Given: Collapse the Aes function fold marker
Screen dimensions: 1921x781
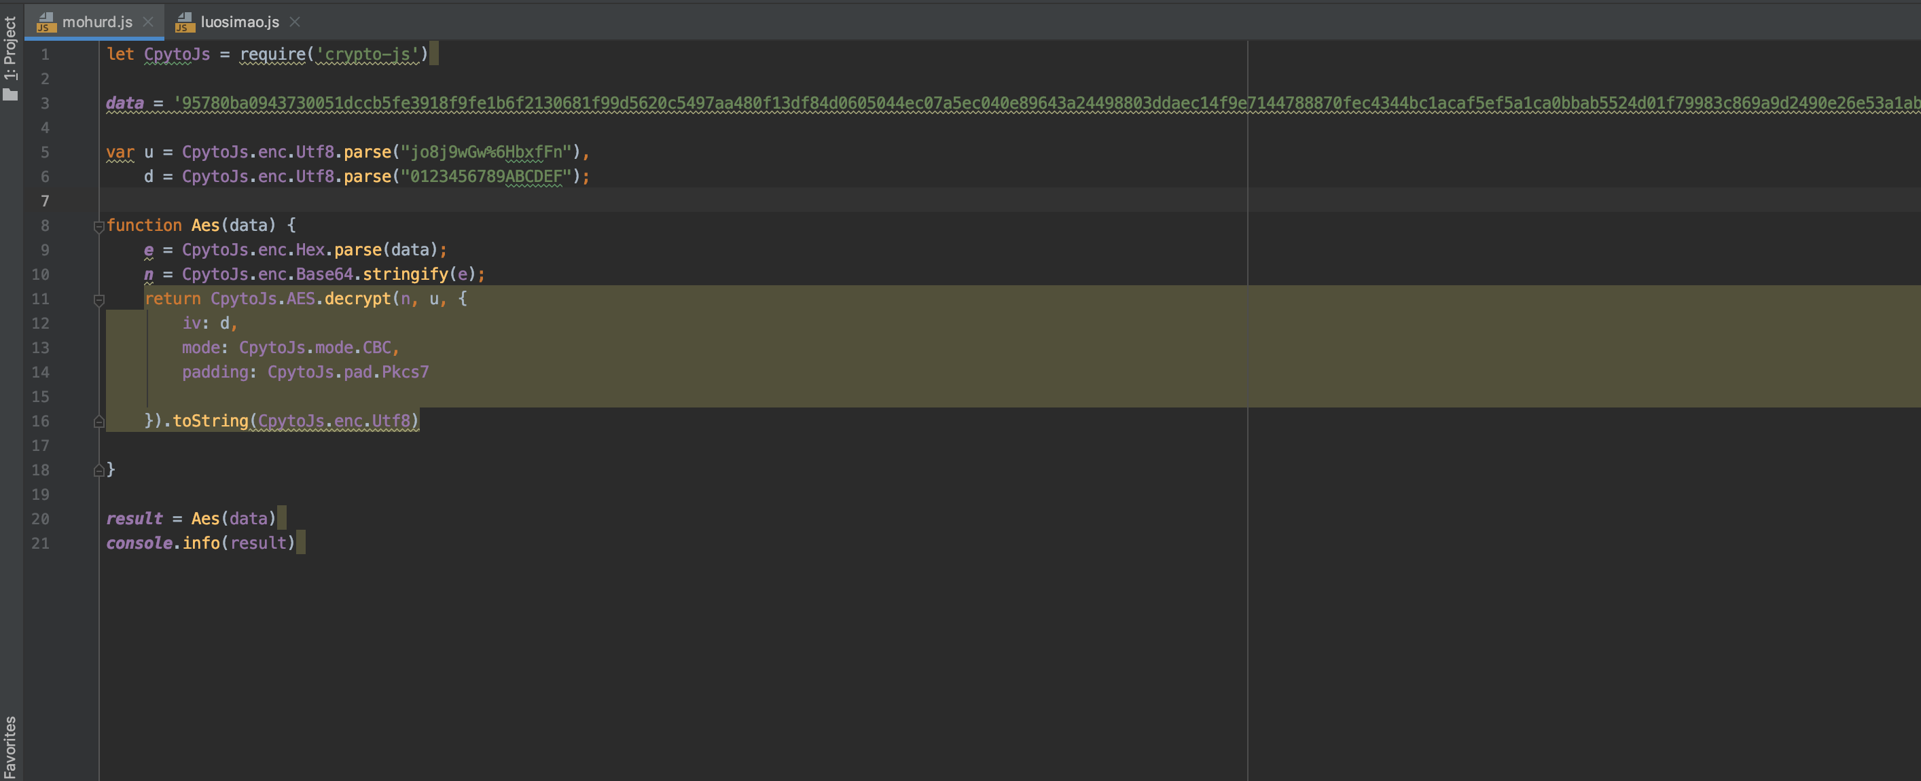Looking at the screenshot, I should click(x=98, y=227).
